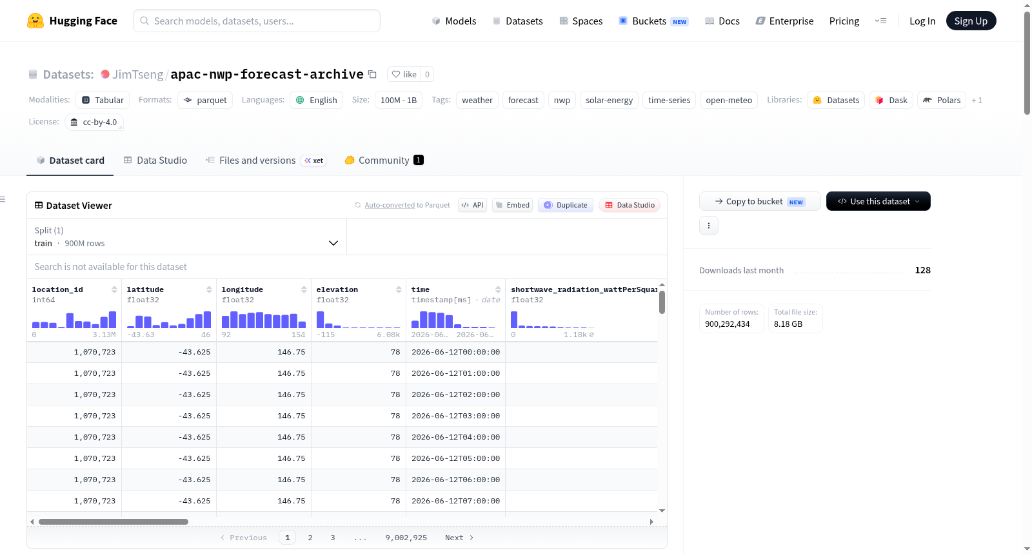Copy dataset name with the copy icon
Image resolution: width=1032 pixels, height=555 pixels.
(x=372, y=74)
